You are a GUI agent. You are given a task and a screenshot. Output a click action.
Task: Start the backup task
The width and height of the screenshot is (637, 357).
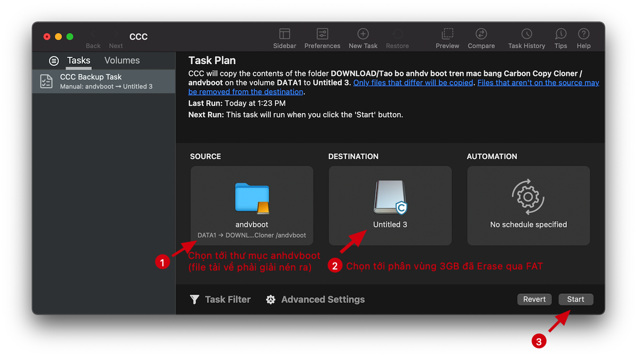pos(575,299)
